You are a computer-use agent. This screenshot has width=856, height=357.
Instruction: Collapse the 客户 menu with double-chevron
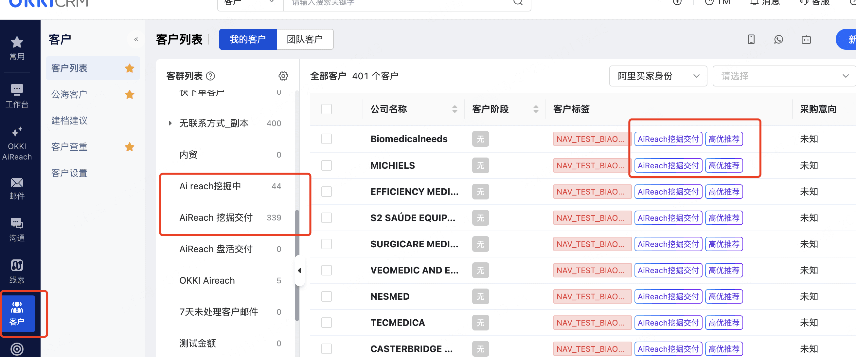coord(136,40)
